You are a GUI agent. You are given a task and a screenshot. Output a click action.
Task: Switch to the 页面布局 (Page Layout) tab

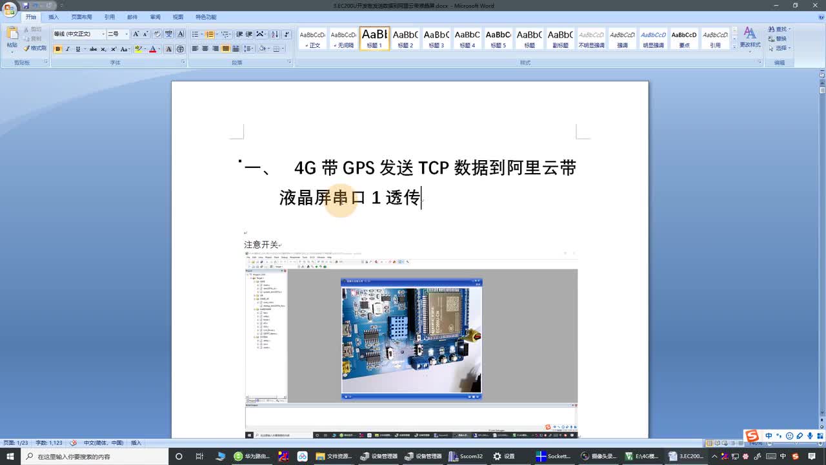(81, 17)
